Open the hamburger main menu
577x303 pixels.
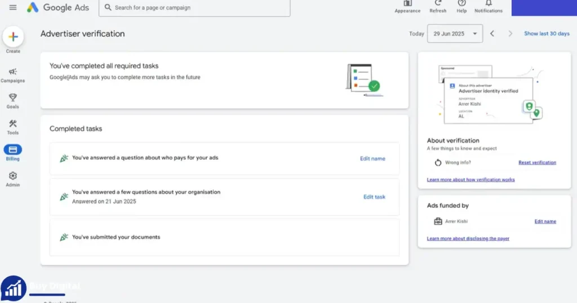(13, 7)
